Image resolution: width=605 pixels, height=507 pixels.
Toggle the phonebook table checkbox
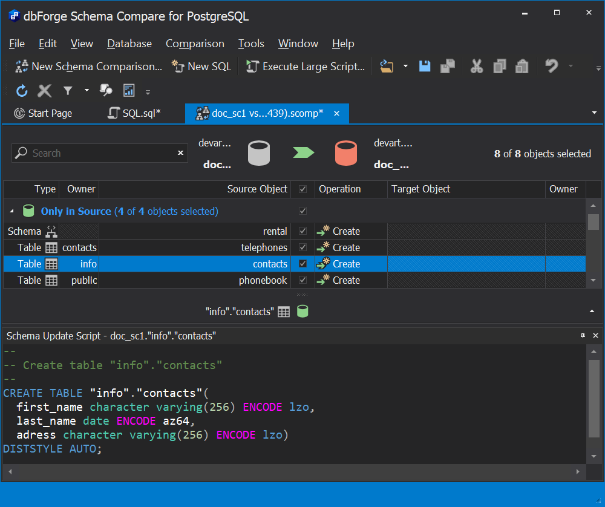point(303,280)
